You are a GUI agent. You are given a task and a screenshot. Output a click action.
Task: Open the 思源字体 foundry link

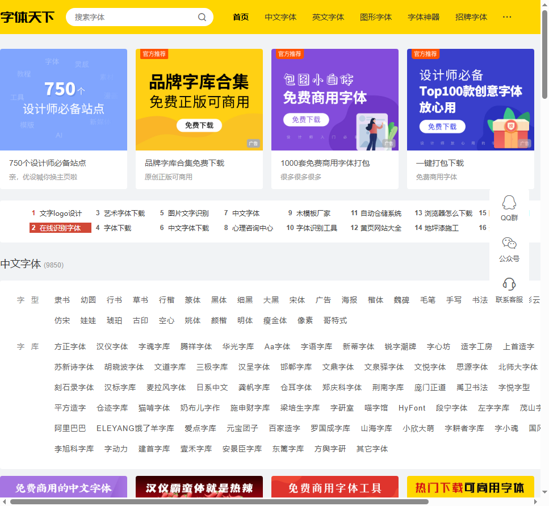(x=472, y=367)
